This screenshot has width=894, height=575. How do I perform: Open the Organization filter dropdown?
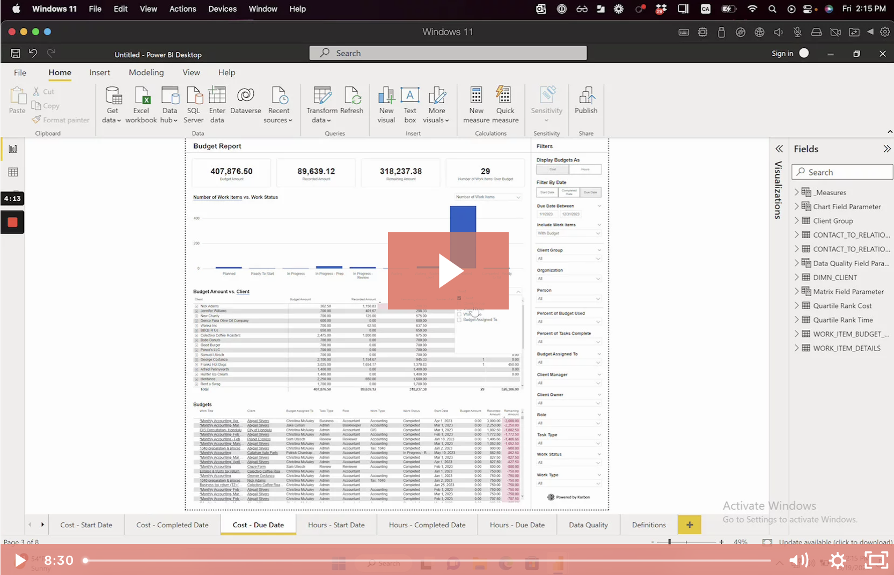569,279
